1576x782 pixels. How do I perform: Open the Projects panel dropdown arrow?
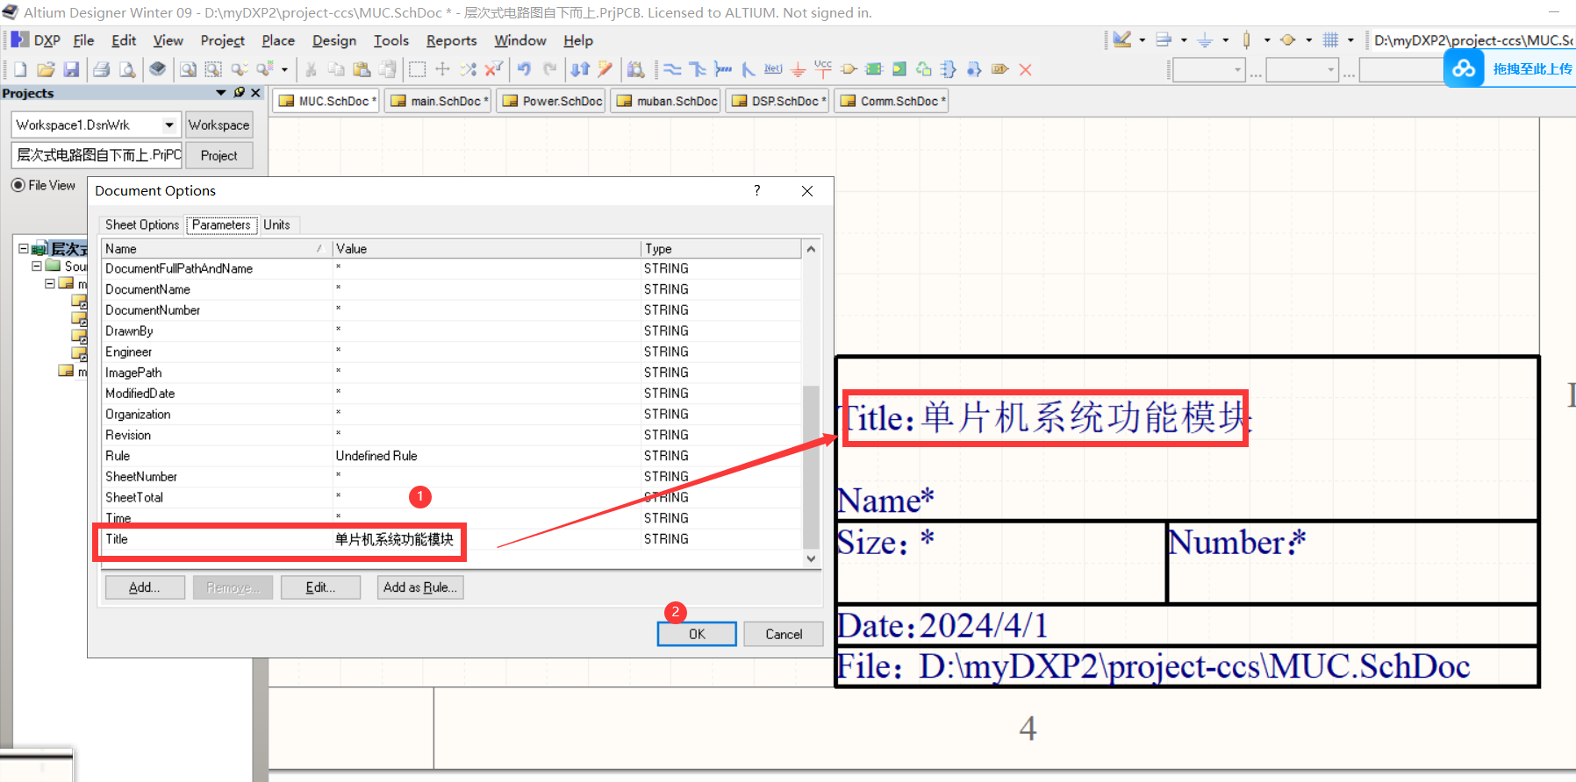click(x=221, y=93)
